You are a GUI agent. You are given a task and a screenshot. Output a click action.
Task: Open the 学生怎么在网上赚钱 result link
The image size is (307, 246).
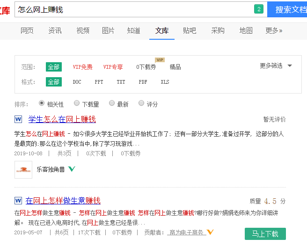click(x=62, y=119)
